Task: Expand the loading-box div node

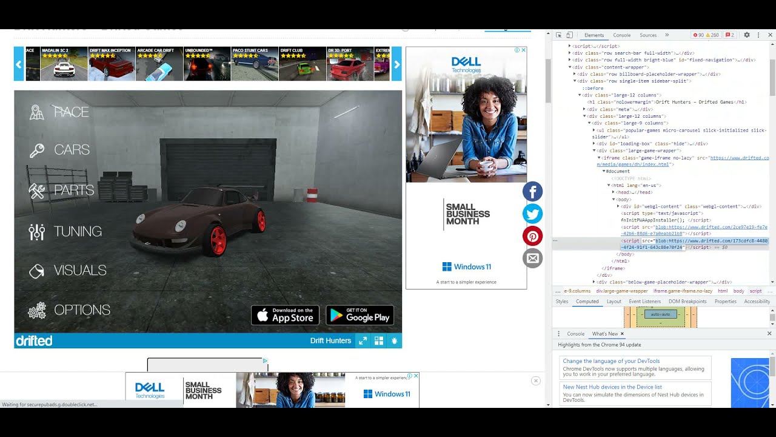Action: pos(594,144)
